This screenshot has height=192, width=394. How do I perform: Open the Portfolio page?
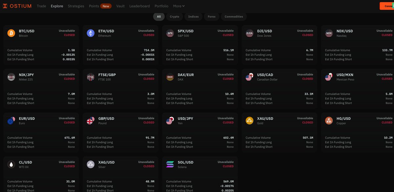(x=162, y=6)
